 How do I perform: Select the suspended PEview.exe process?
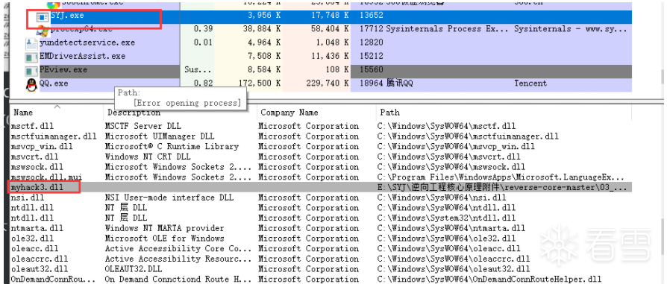pos(63,70)
